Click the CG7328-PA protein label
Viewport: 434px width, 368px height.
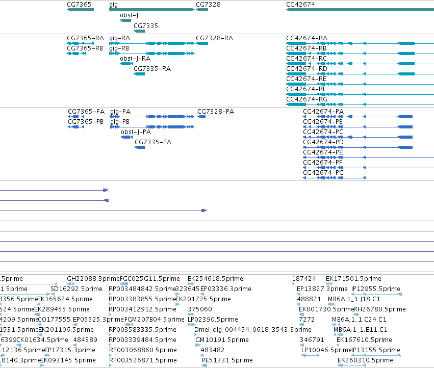pyautogui.click(x=216, y=112)
